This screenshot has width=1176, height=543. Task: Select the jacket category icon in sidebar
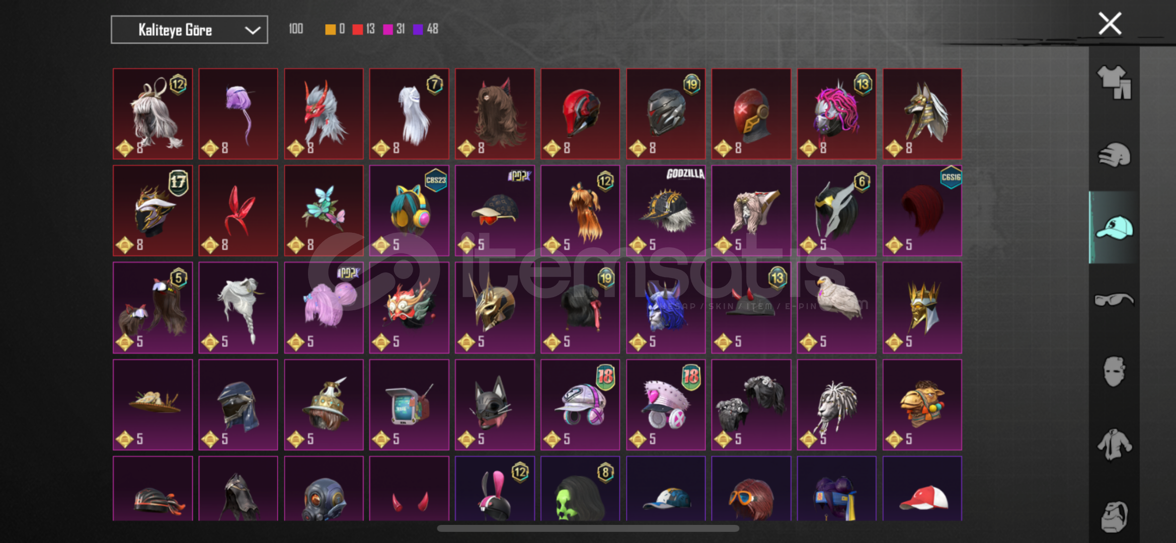click(x=1114, y=444)
